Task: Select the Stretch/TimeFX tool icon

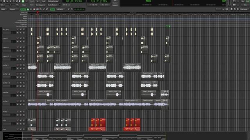Action: point(41,9)
